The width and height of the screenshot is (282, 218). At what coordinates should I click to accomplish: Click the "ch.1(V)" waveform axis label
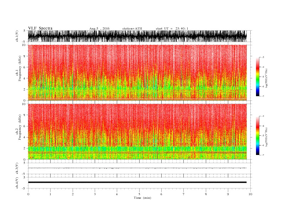coord(17,36)
